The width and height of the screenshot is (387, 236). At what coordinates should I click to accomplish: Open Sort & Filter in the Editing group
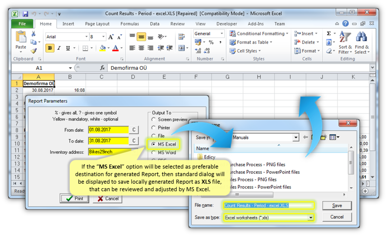345,43
